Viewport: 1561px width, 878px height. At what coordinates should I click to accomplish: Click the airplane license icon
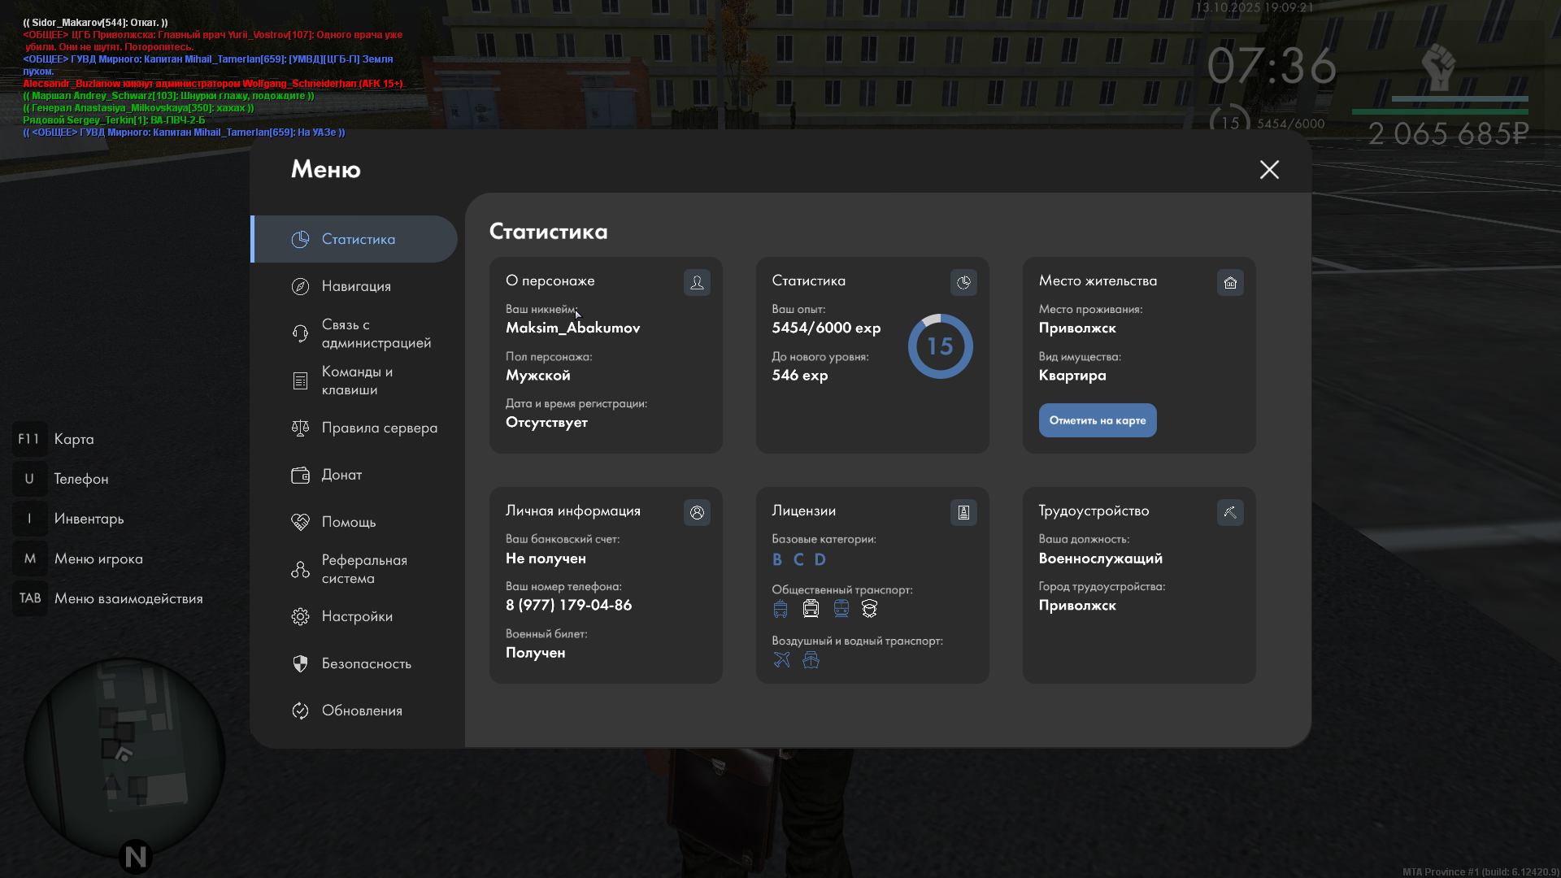pyautogui.click(x=781, y=660)
